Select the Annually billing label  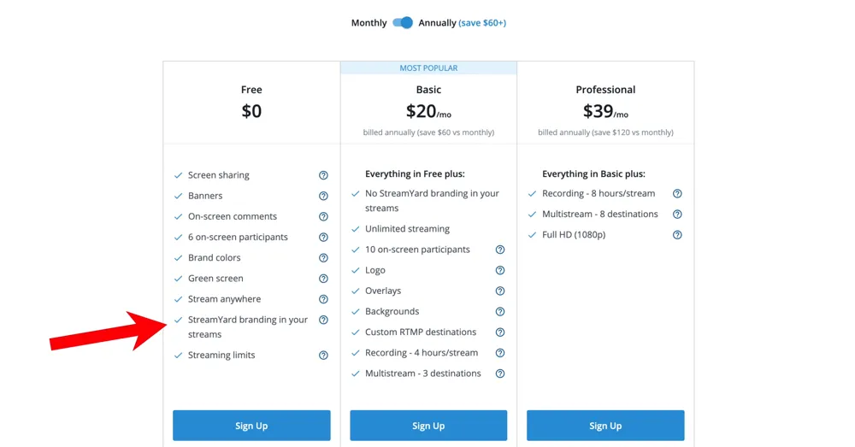pyautogui.click(x=437, y=23)
